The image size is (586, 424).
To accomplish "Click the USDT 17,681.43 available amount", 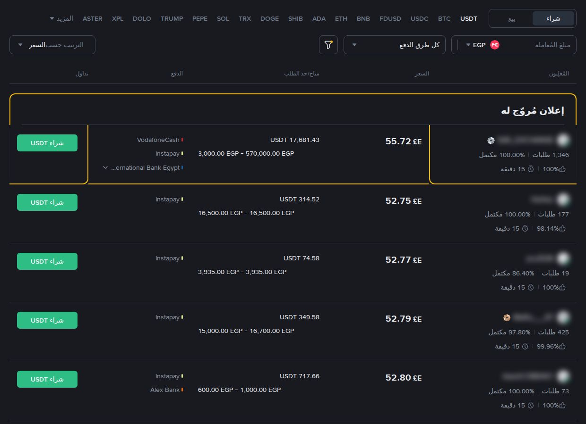I will pos(295,140).
